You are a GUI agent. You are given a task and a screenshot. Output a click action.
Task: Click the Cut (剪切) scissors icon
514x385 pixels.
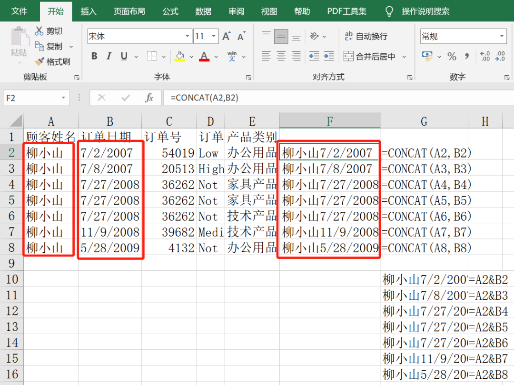tap(39, 31)
